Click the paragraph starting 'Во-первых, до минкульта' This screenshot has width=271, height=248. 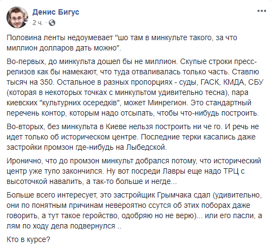tap(135, 87)
